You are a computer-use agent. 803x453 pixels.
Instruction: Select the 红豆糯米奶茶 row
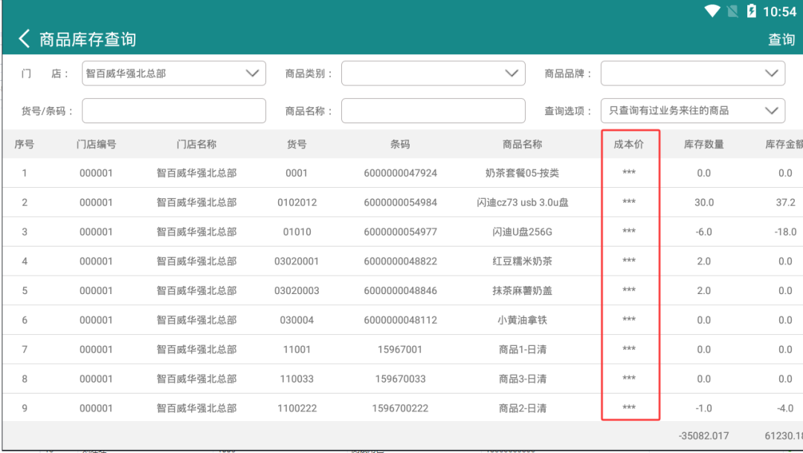402,261
